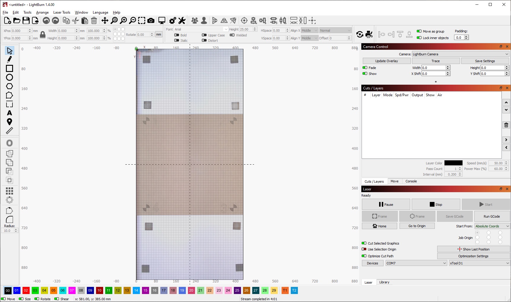Select the arrow Select tool
The image size is (511, 302).
[9, 51]
